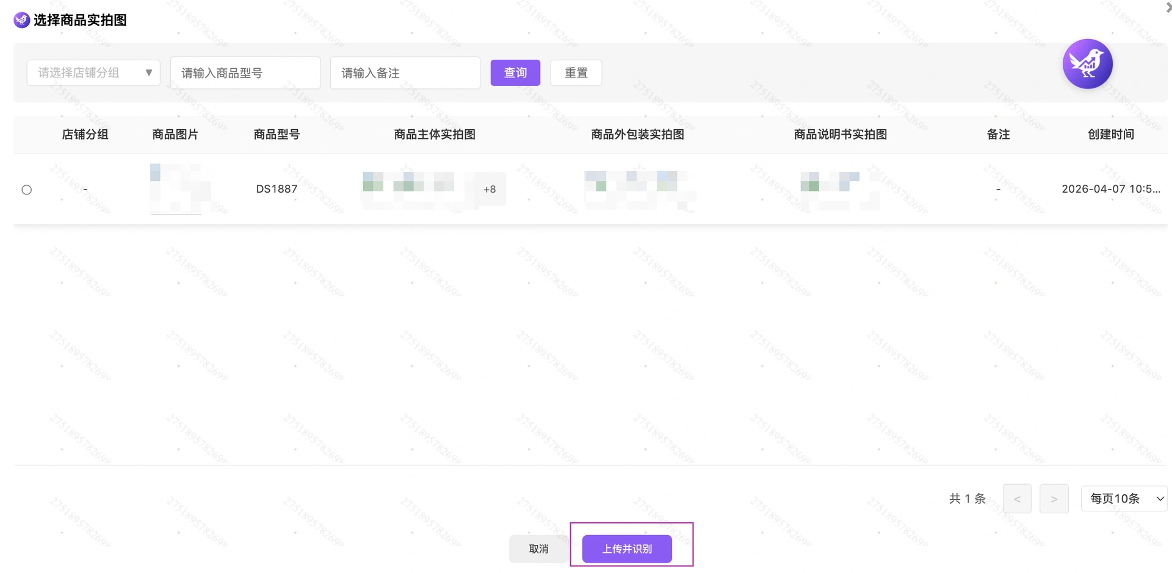The height and width of the screenshot is (573, 1172).
Task: Click the 共 1 条 total count text
Action: (x=968, y=499)
